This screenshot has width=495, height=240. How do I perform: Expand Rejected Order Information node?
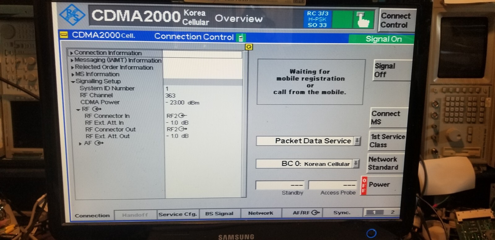pyautogui.click(x=72, y=67)
